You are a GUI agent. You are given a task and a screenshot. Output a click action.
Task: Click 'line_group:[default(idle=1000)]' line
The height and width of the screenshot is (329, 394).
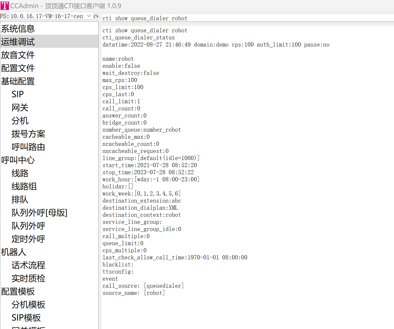(x=151, y=158)
